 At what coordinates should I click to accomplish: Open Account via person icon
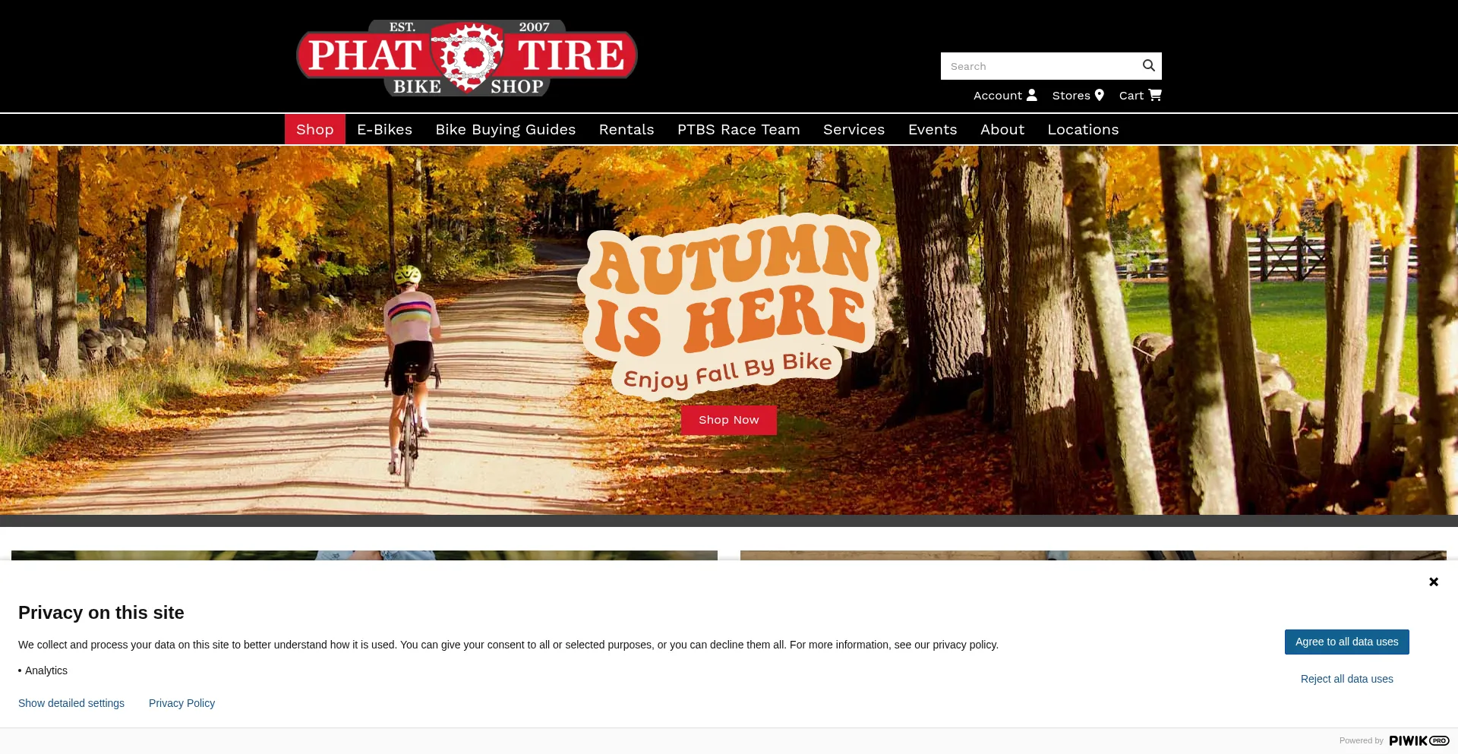click(x=1031, y=95)
